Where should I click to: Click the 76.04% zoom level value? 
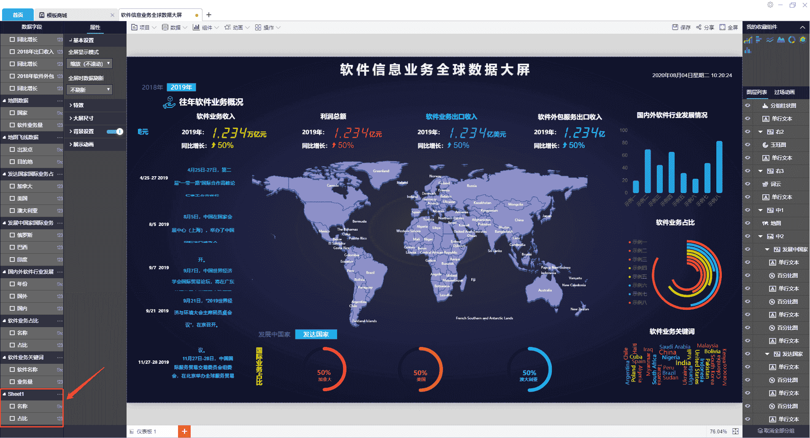point(718,432)
